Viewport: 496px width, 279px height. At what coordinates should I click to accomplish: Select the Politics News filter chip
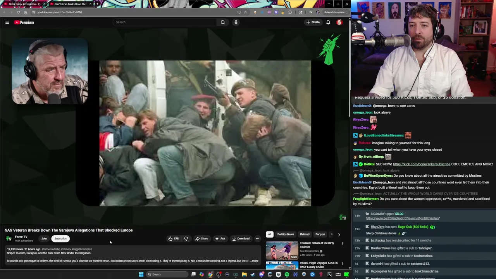(x=286, y=234)
